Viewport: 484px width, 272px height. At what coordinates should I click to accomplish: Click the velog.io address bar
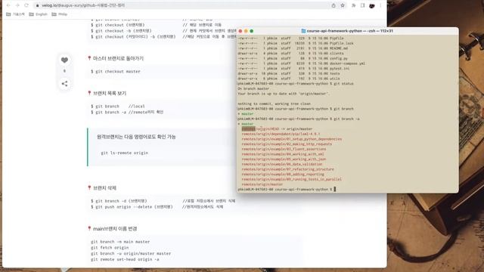click(x=182, y=5)
